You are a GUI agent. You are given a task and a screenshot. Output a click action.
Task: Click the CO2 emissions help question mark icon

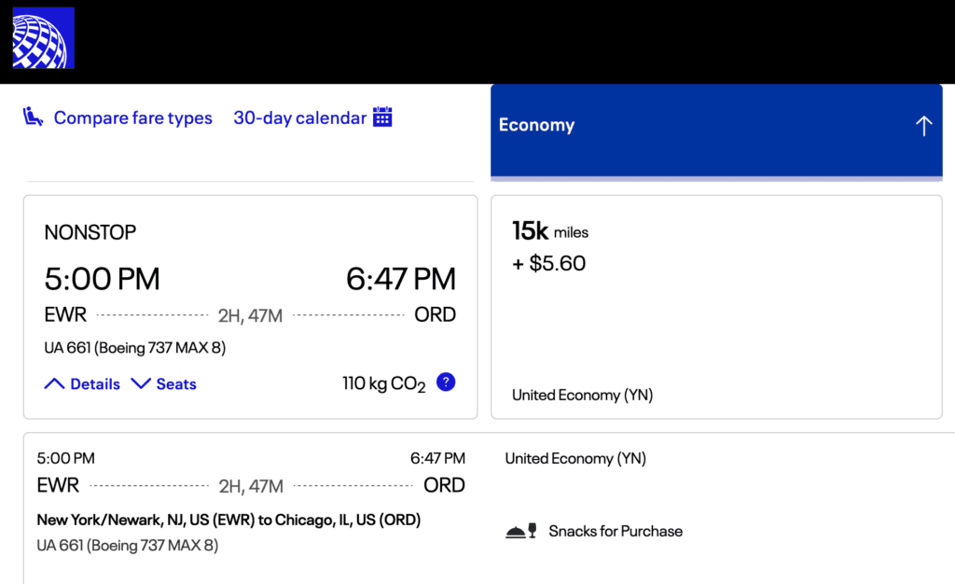[446, 382]
